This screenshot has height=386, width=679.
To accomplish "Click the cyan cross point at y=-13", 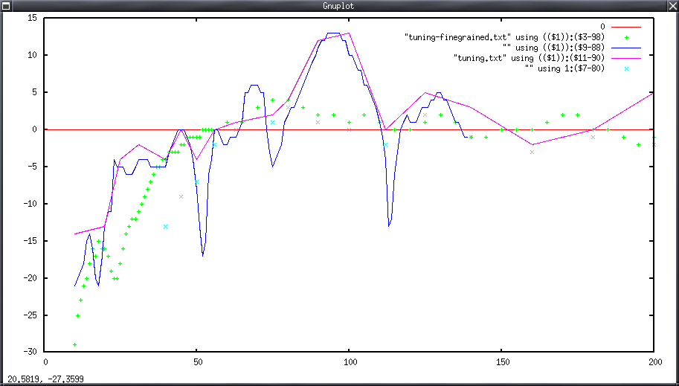I will 165,226.
